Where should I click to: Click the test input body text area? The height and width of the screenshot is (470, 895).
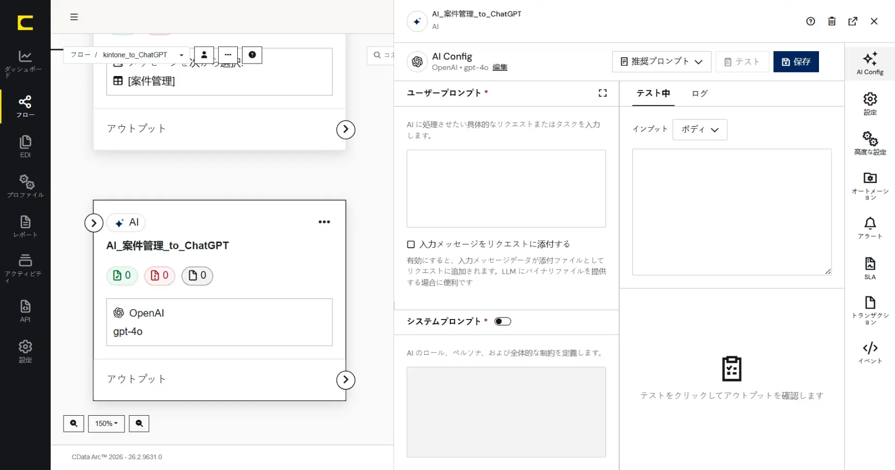pyautogui.click(x=732, y=212)
